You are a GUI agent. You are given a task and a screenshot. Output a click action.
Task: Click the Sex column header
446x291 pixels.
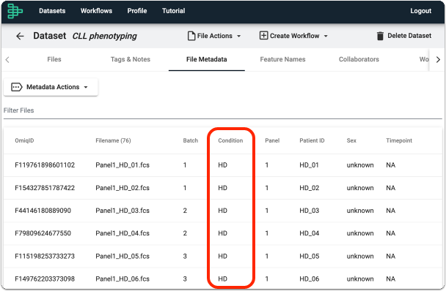click(x=351, y=140)
